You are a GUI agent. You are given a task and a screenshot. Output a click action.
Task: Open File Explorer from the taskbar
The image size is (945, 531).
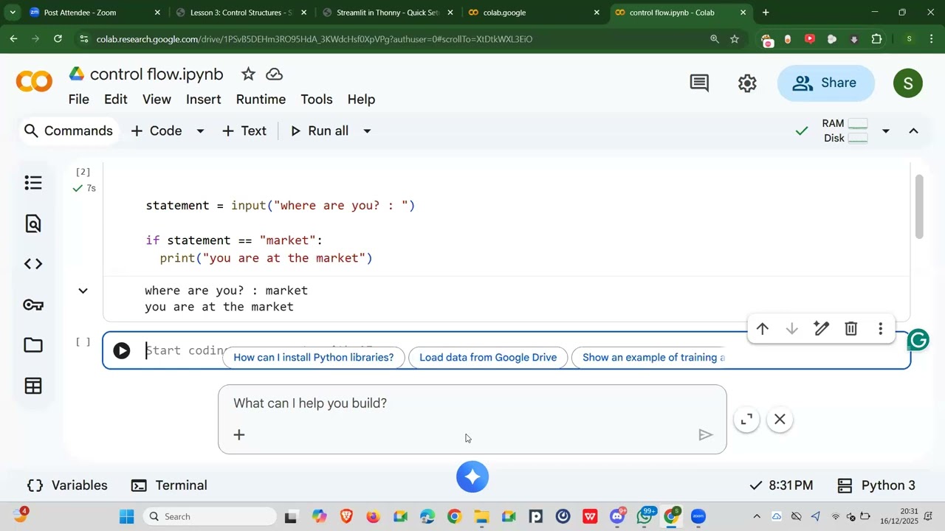(x=481, y=516)
